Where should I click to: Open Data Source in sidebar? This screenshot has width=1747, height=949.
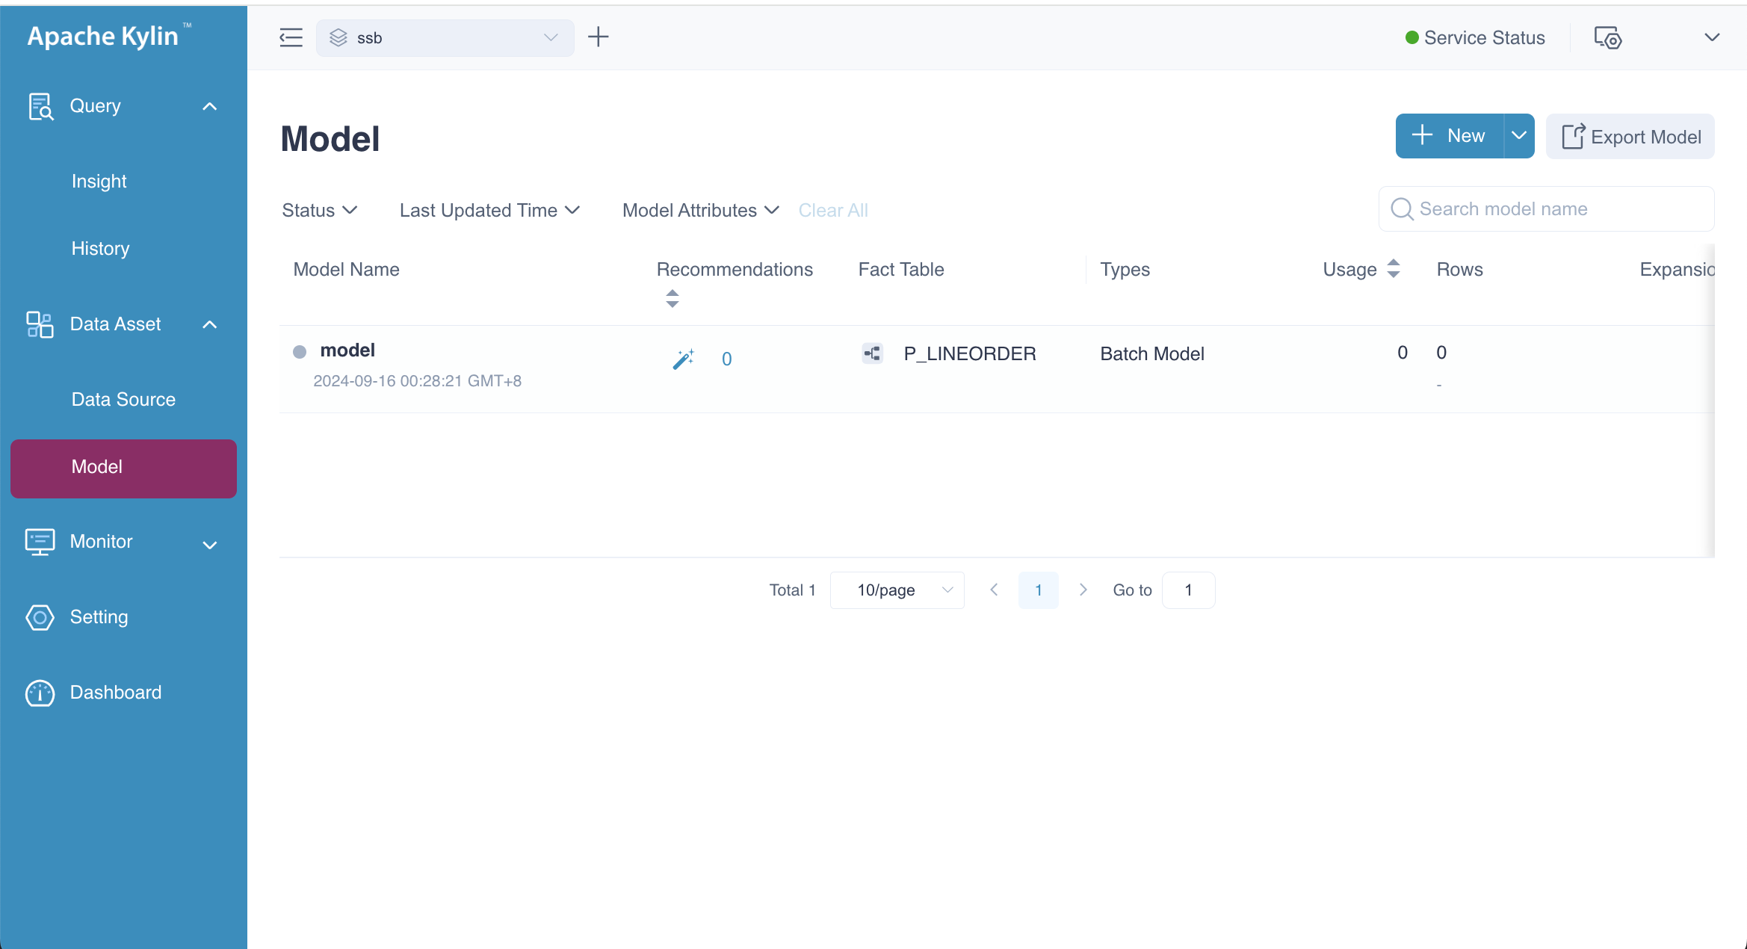pyautogui.click(x=123, y=399)
